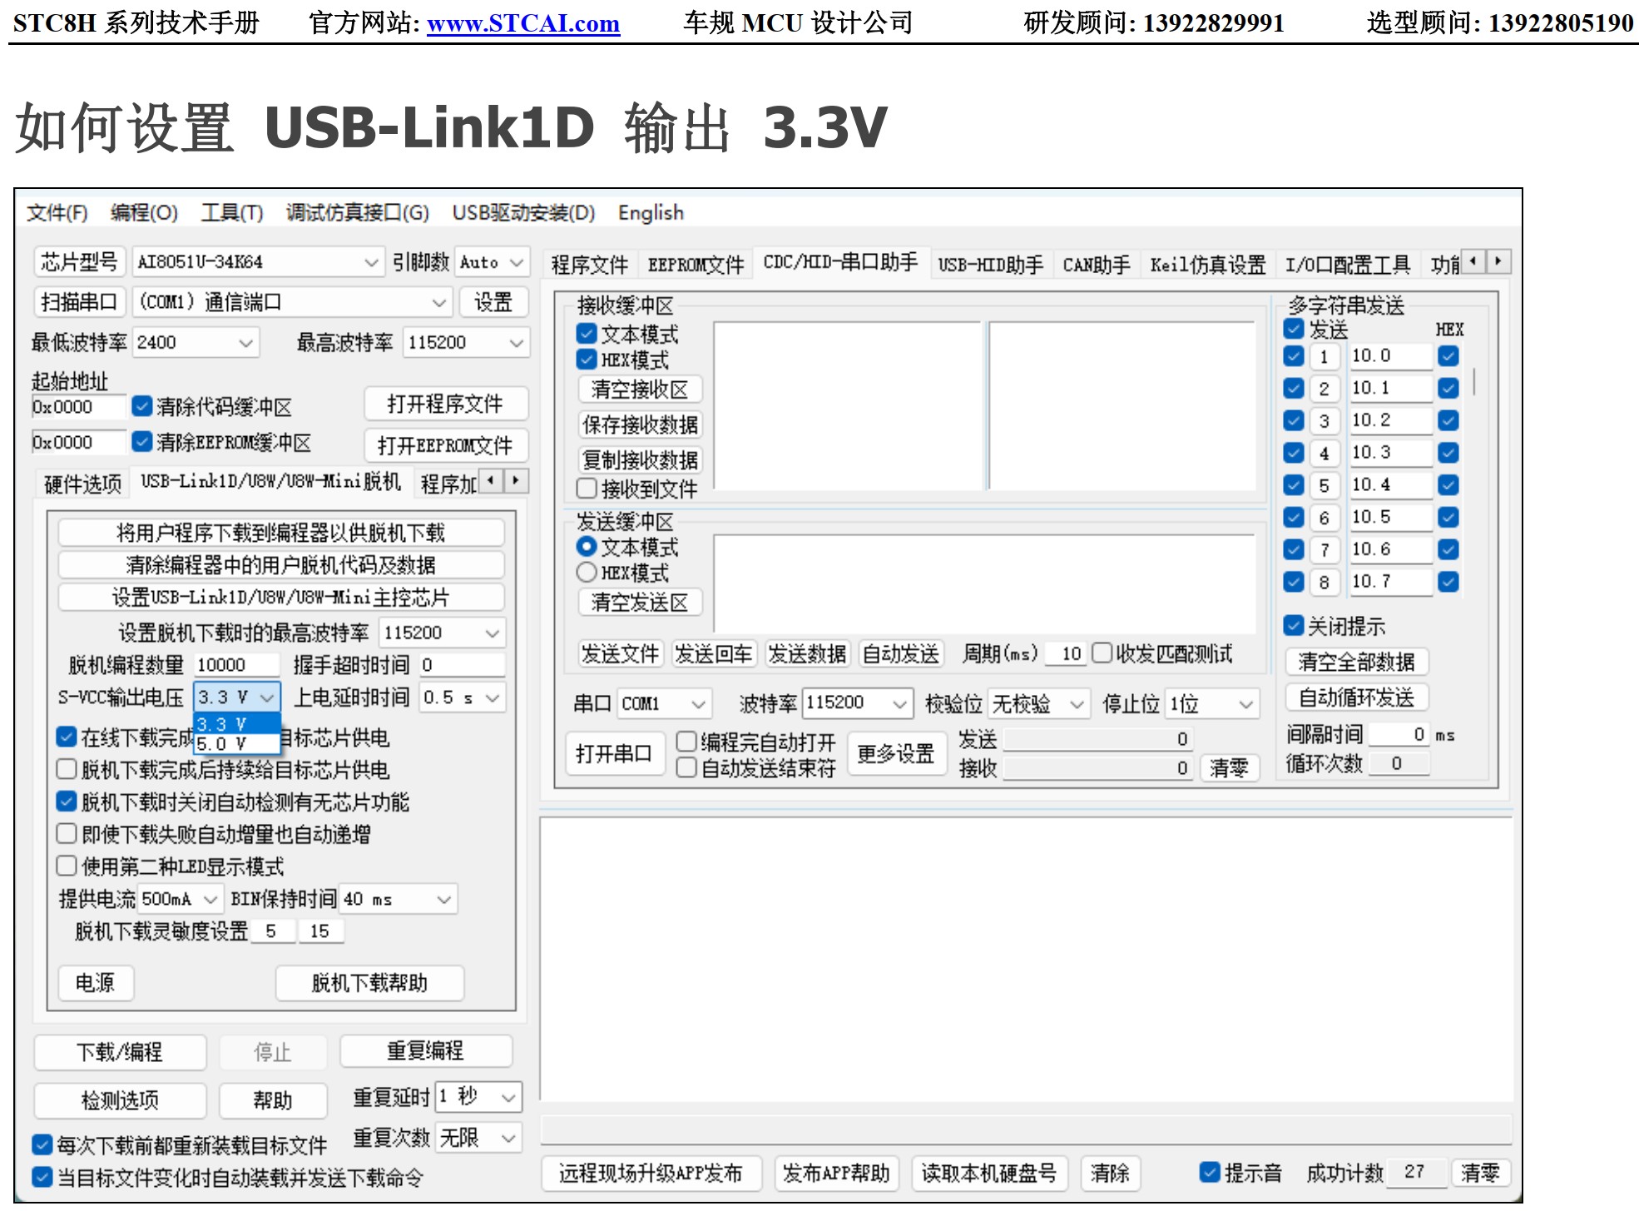Click 下载/编程 button
Viewport: 1639px width, 1211px height.
point(121,1052)
